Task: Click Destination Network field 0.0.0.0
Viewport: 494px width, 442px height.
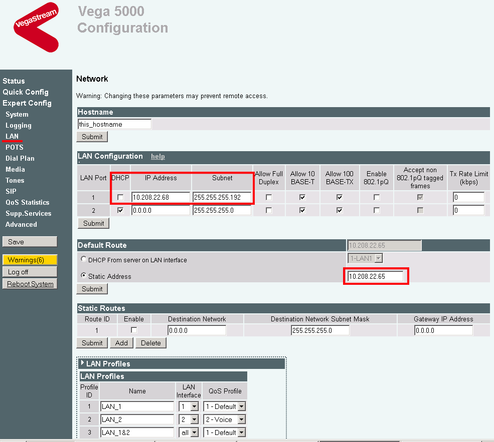Action: tap(197, 330)
